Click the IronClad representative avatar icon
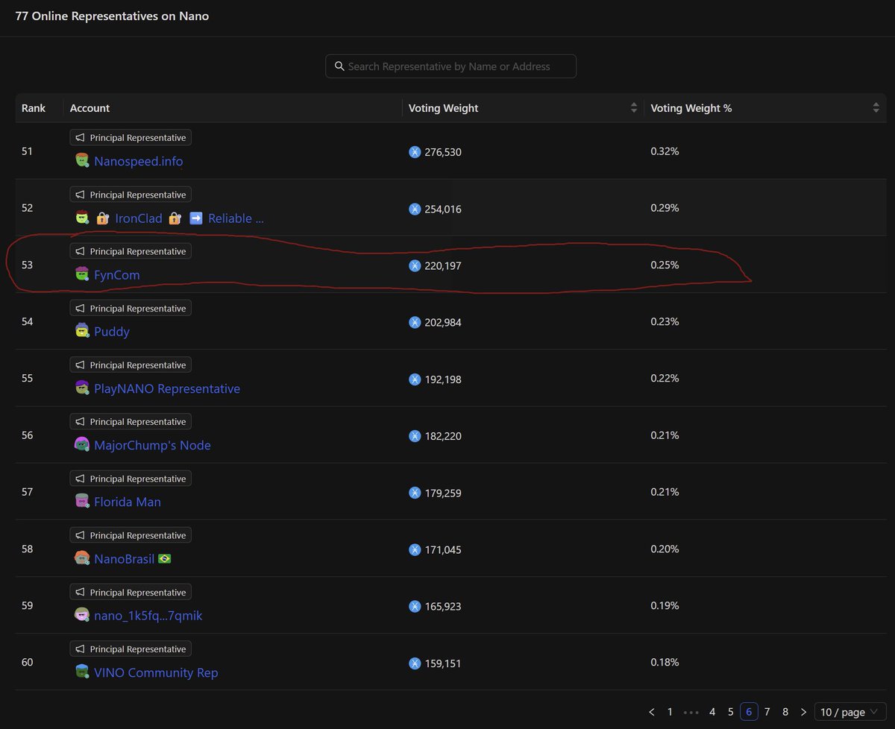895x729 pixels. click(82, 218)
